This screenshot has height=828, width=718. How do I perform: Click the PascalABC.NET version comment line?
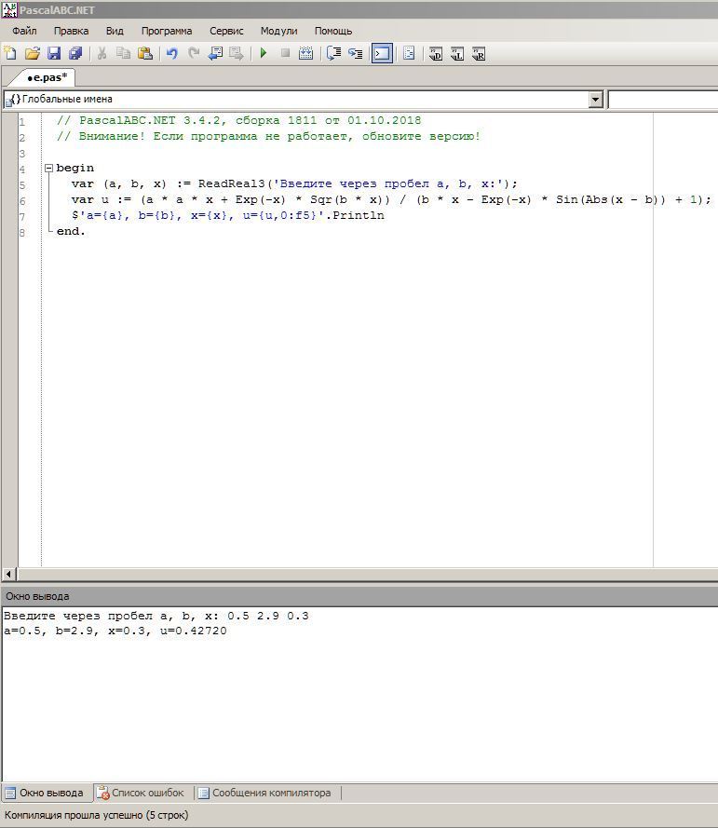(x=239, y=120)
